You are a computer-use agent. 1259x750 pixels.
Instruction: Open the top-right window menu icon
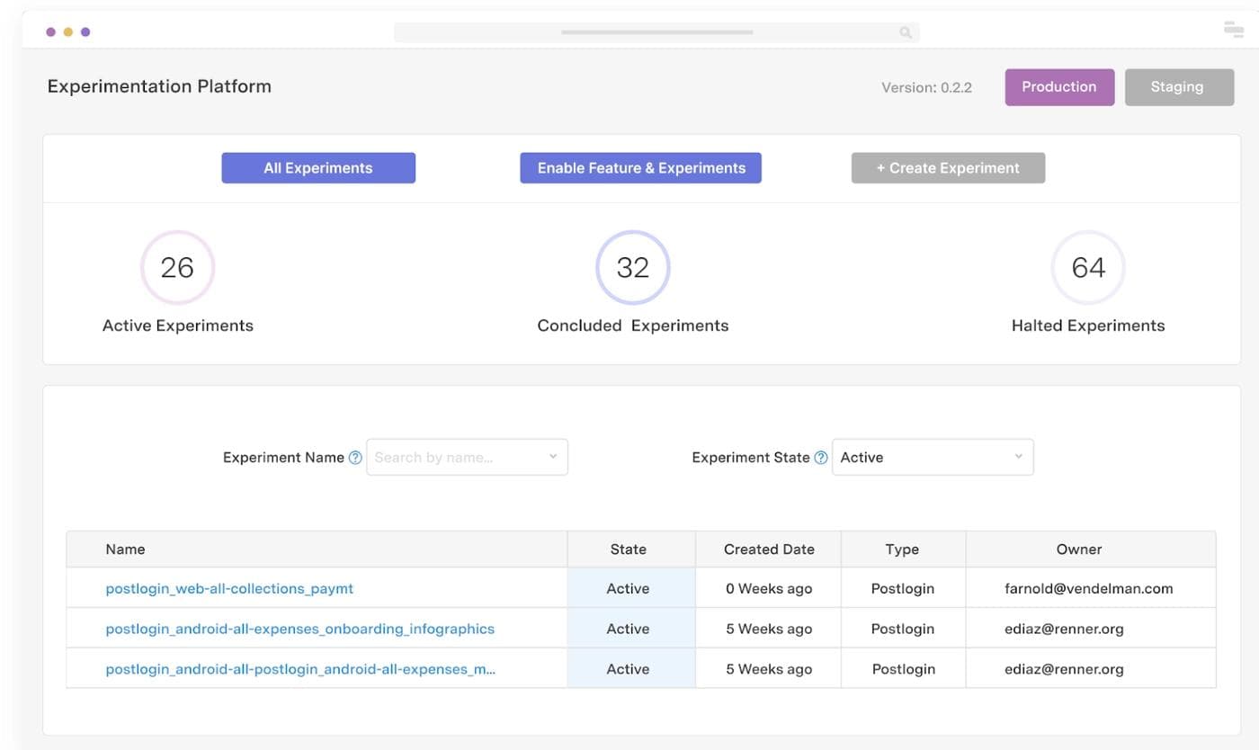pos(1234,30)
